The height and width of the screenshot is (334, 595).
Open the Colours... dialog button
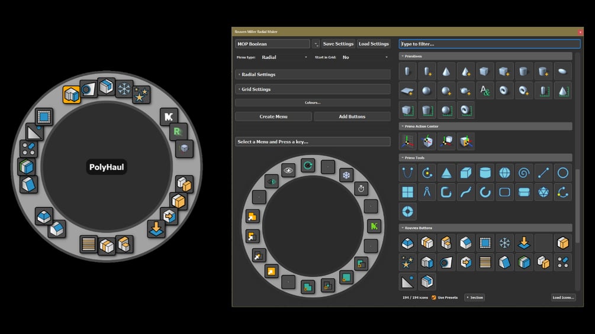point(313,103)
